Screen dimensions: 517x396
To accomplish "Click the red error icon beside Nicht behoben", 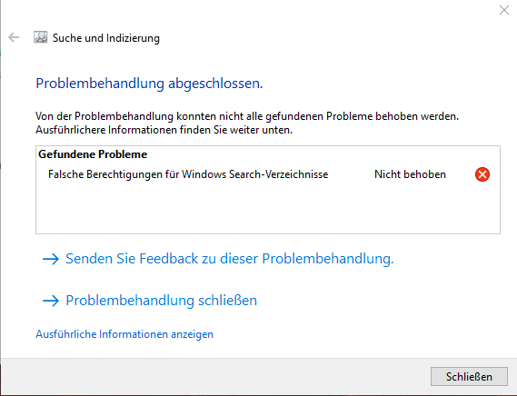I will tap(482, 174).
